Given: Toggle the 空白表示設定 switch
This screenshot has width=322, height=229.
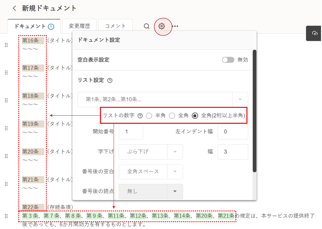Looking at the screenshot, I should [x=228, y=60].
